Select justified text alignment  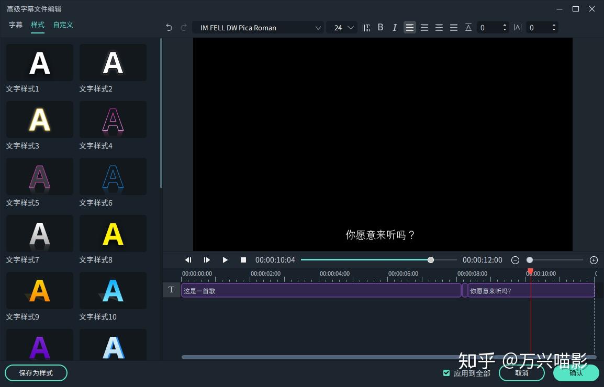[454, 27]
